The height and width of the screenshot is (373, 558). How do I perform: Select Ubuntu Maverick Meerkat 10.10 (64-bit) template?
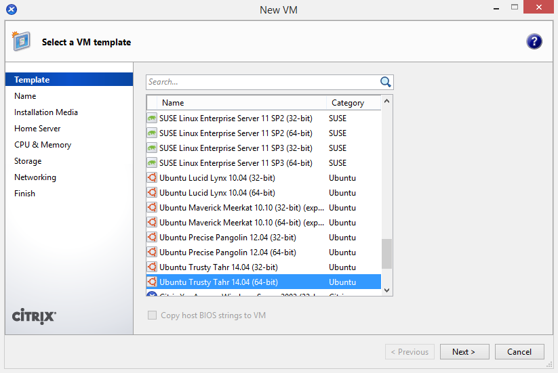click(264, 223)
